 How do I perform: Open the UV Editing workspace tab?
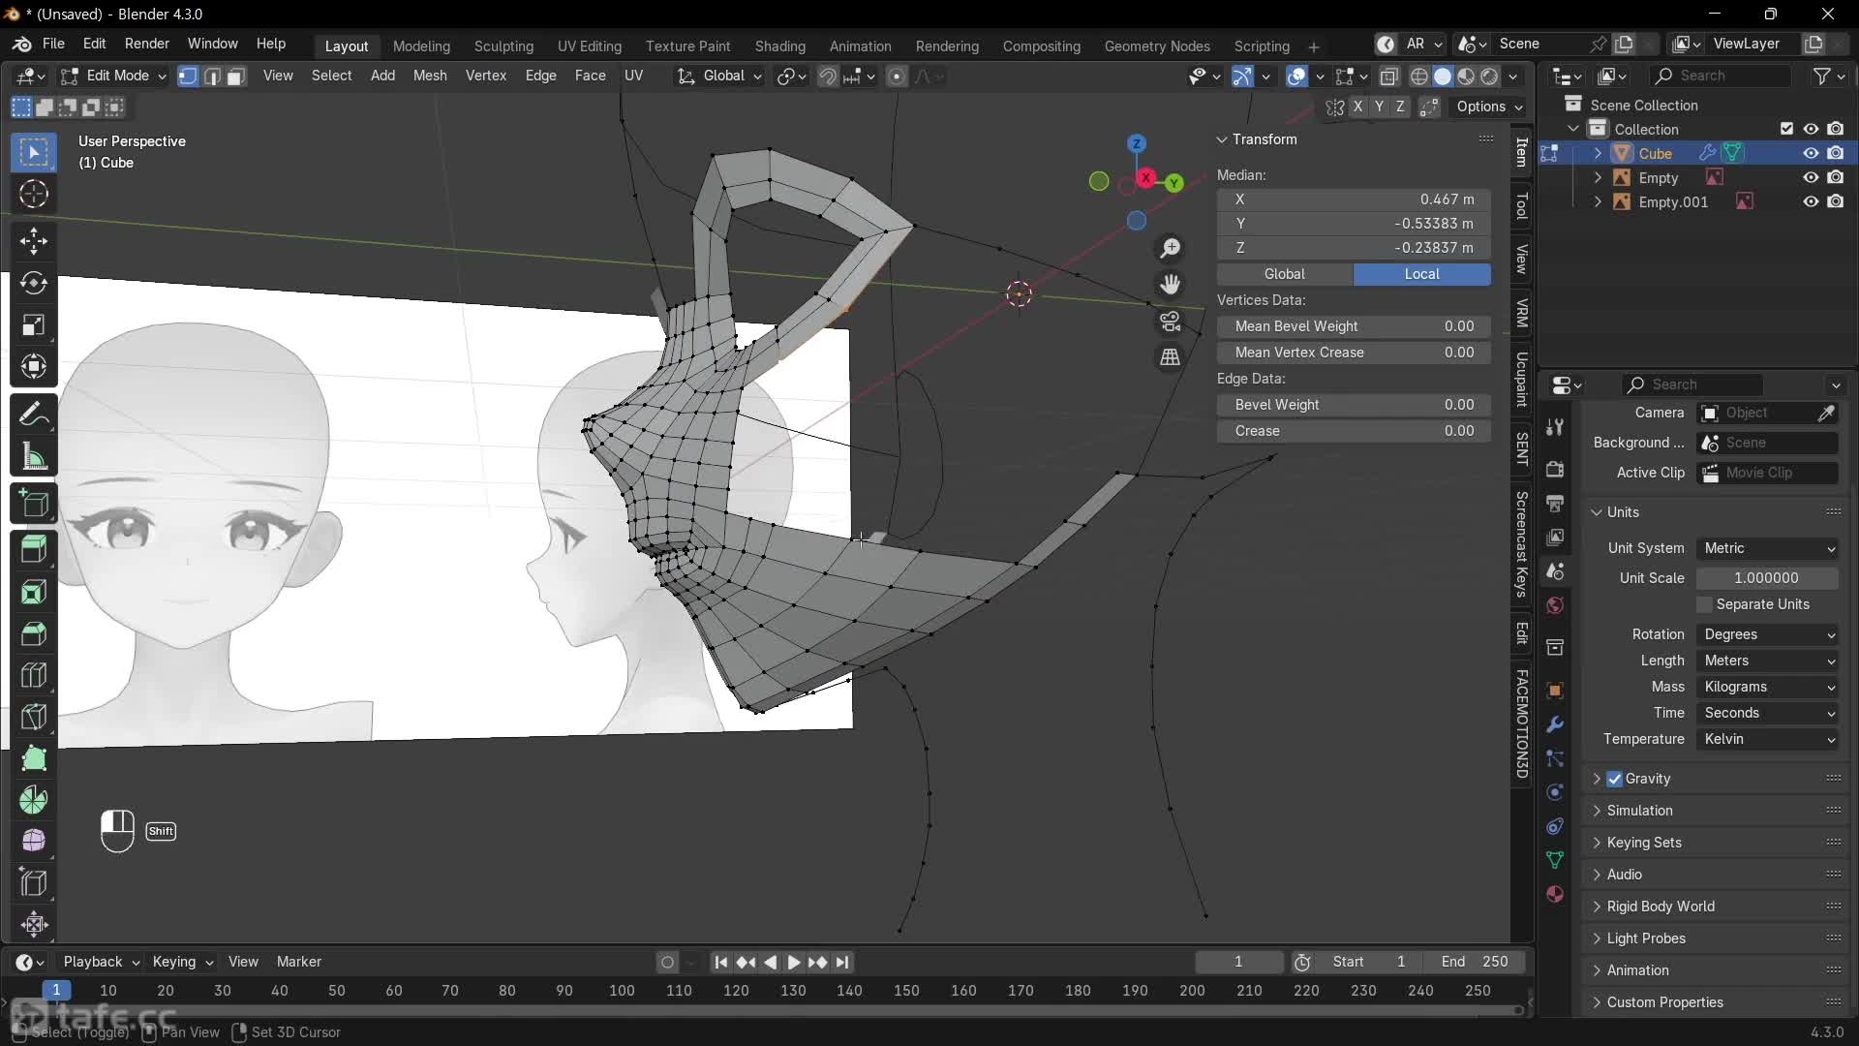coord(589,46)
